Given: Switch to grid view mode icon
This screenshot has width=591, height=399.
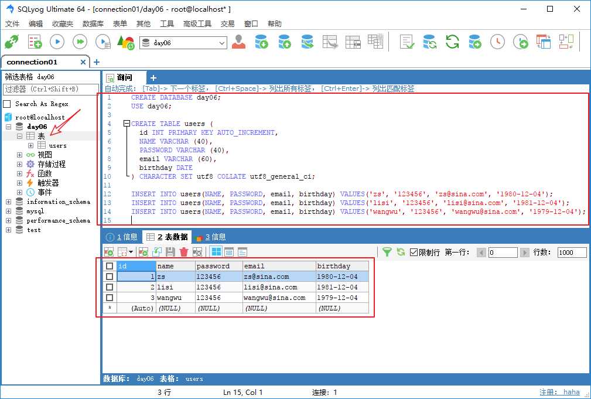Looking at the screenshot, I should pos(216,252).
